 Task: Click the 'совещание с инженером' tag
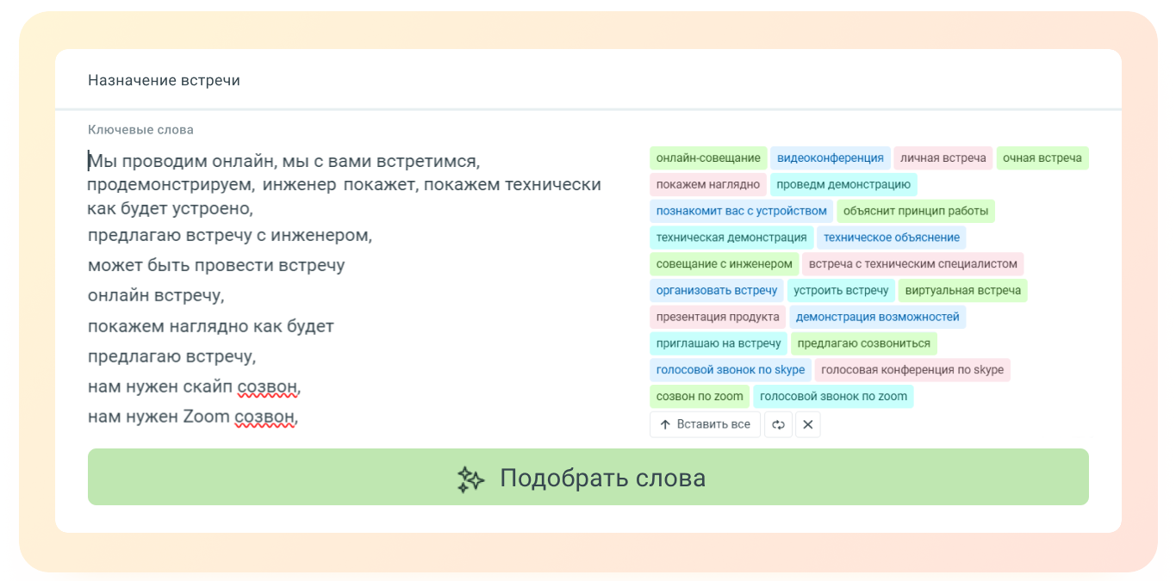[724, 264]
